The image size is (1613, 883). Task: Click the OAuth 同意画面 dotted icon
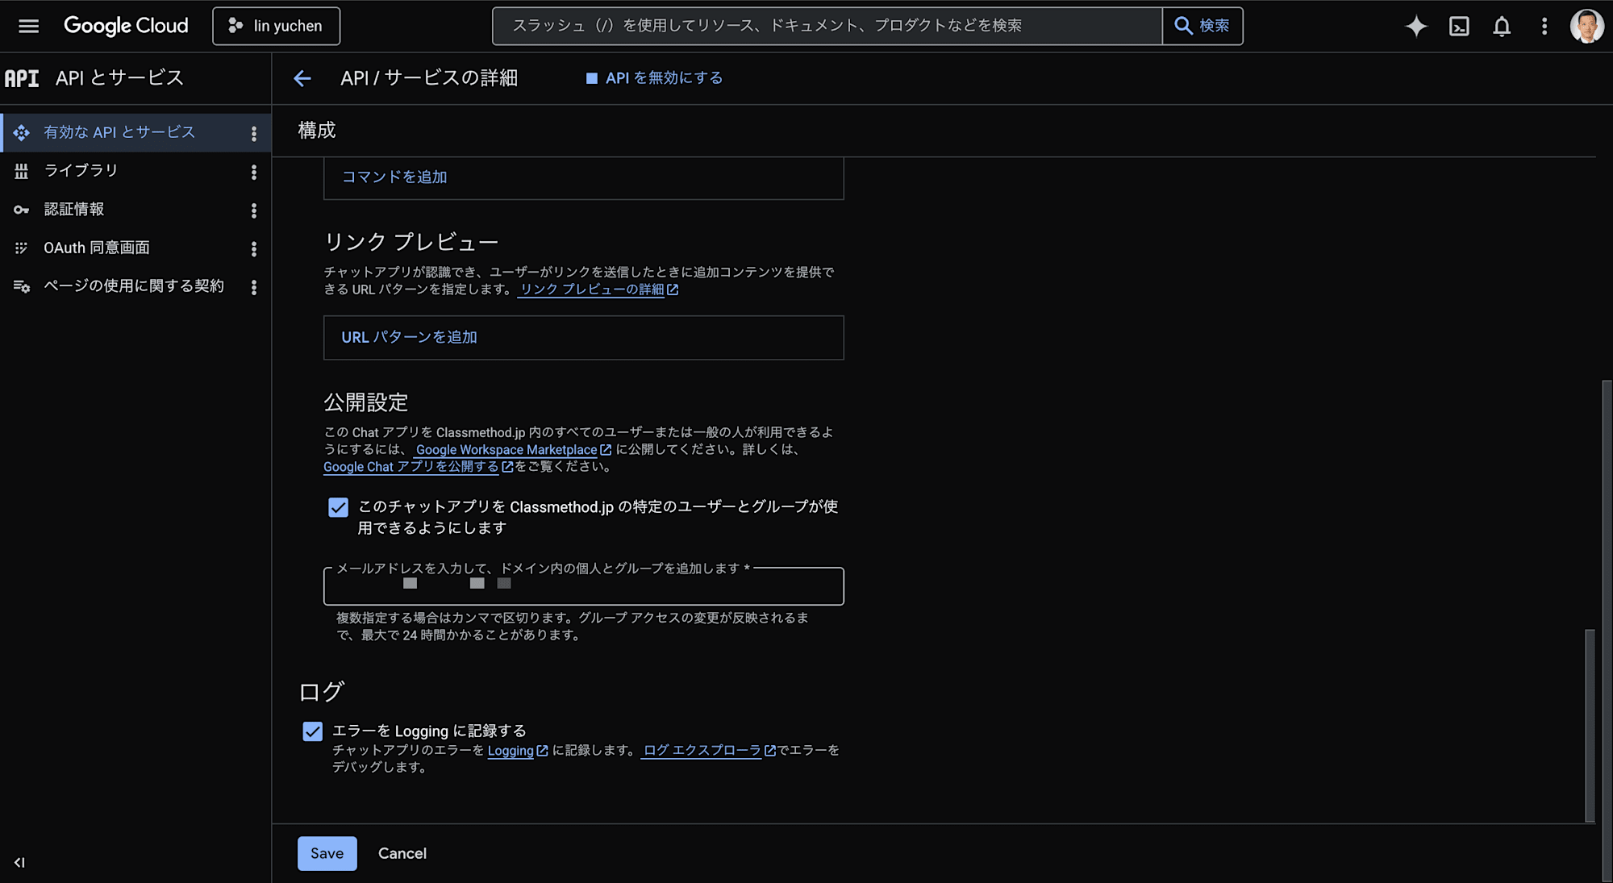(x=21, y=248)
